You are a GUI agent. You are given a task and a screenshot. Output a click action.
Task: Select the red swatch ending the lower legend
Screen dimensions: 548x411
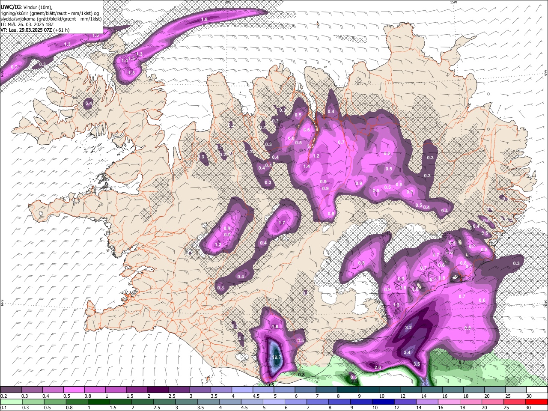tap(536, 402)
